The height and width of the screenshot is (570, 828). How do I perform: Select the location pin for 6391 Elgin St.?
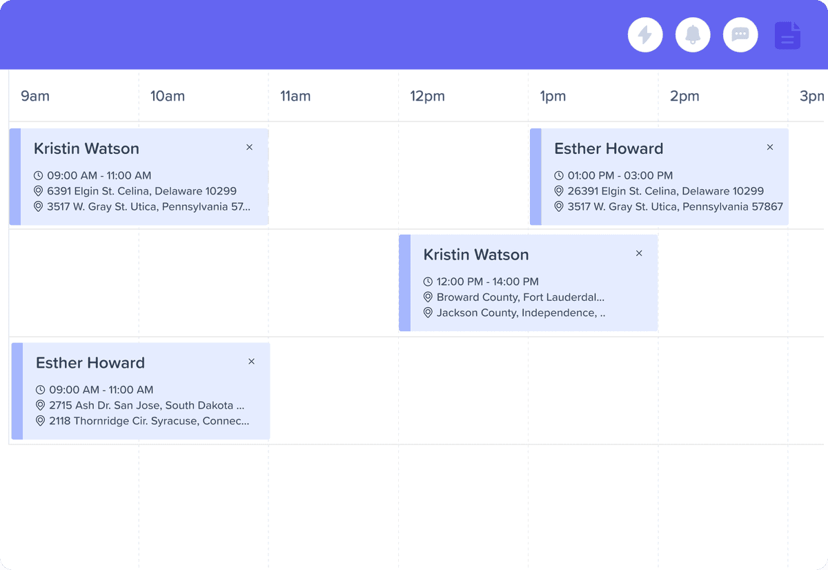point(39,191)
